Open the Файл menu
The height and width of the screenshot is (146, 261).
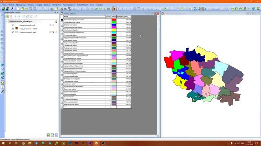[x=4, y=5]
